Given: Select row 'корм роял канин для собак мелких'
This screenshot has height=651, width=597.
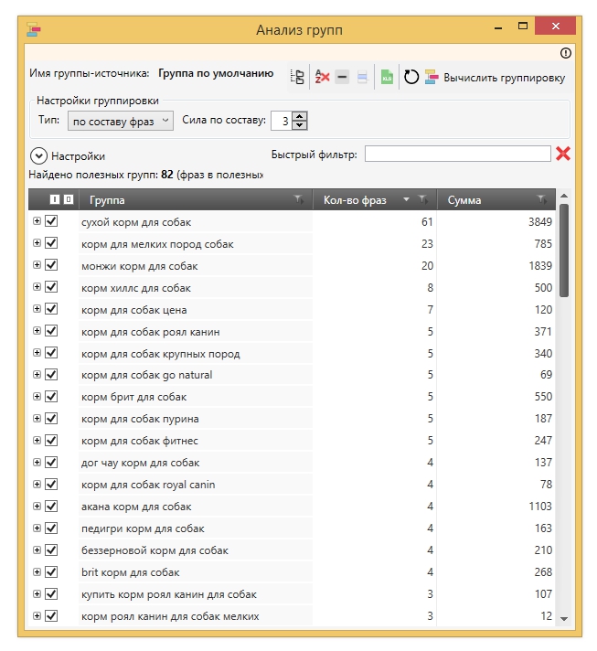Looking at the screenshot, I should coord(292,616).
